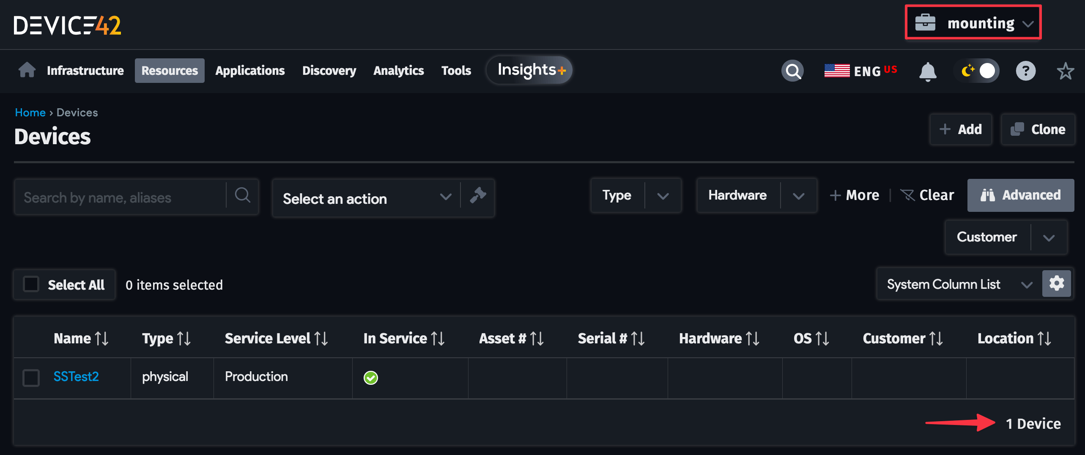Check the Select All checkbox

pyautogui.click(x=31, y=284)
